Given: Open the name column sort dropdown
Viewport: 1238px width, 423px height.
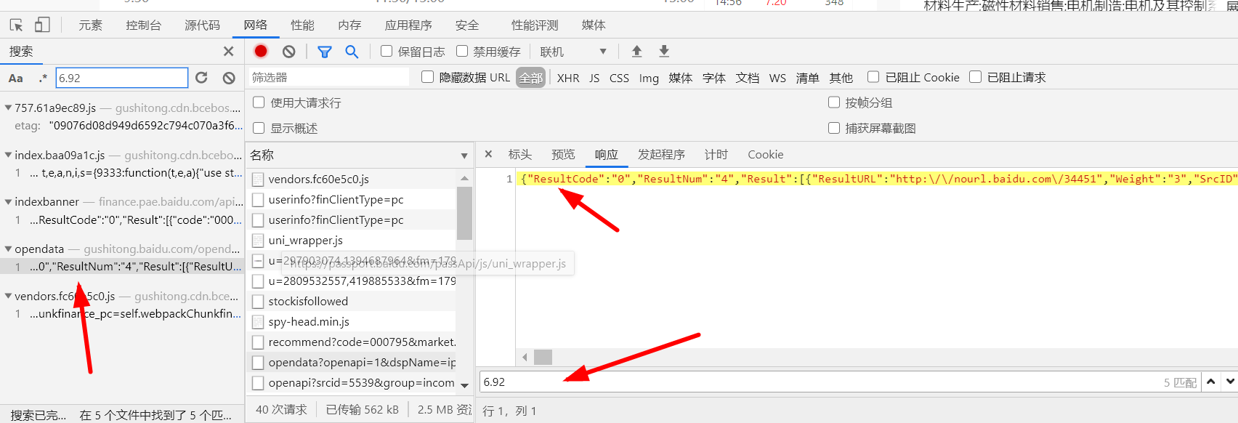Looking at the screenshot, I should [464, 156].
